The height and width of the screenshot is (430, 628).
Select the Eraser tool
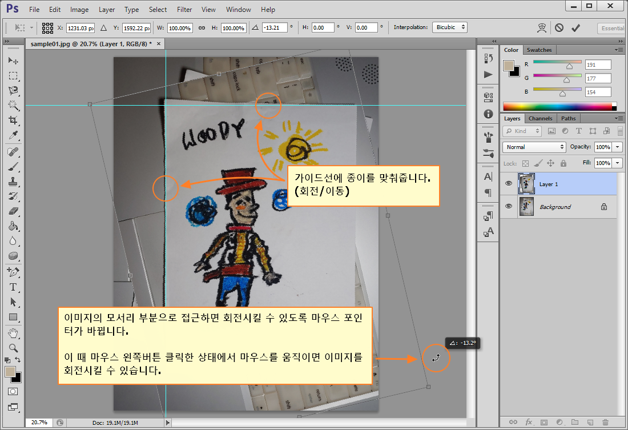point(13,211)
